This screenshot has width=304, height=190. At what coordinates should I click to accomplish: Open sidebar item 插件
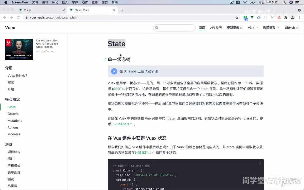[x=11, y=159]
